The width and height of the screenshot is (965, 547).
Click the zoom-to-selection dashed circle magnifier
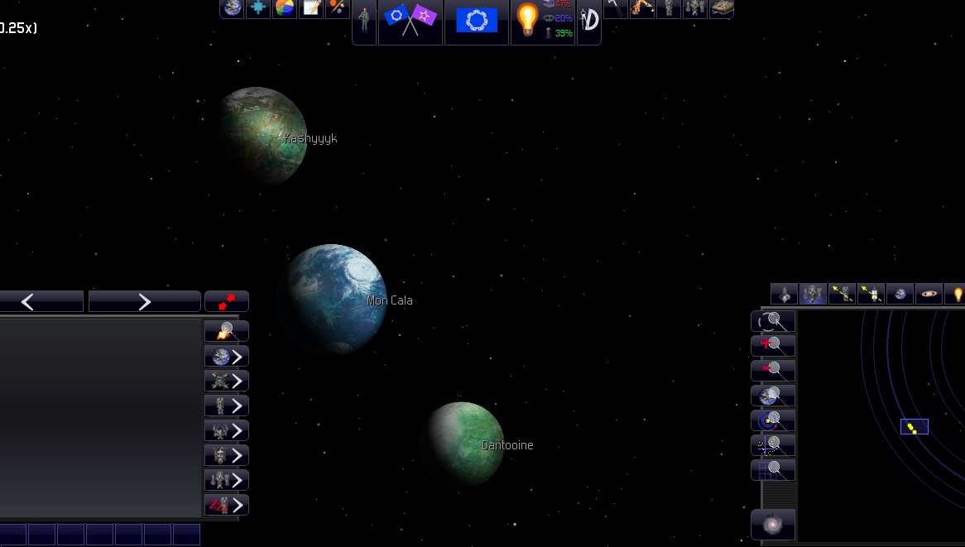773,321
